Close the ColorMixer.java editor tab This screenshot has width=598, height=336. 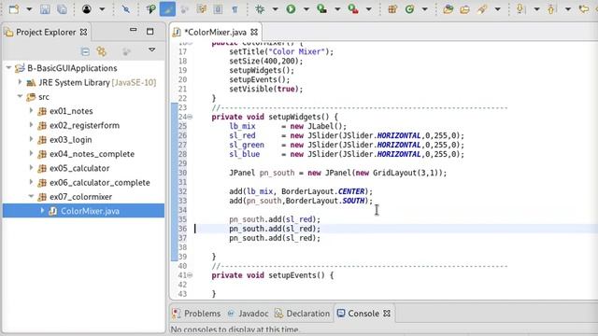254,33
